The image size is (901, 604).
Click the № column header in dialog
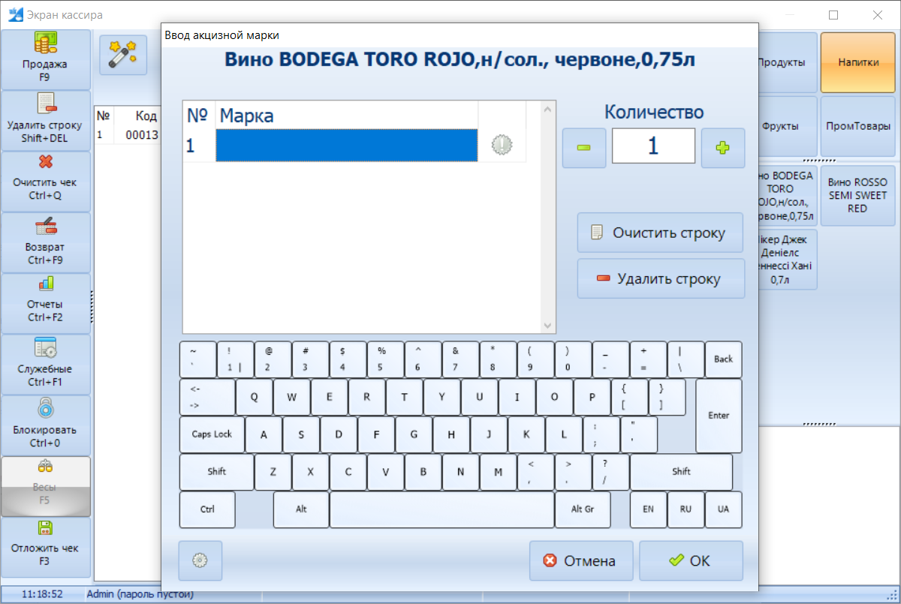pyautogui.click(x=198, y=116)
